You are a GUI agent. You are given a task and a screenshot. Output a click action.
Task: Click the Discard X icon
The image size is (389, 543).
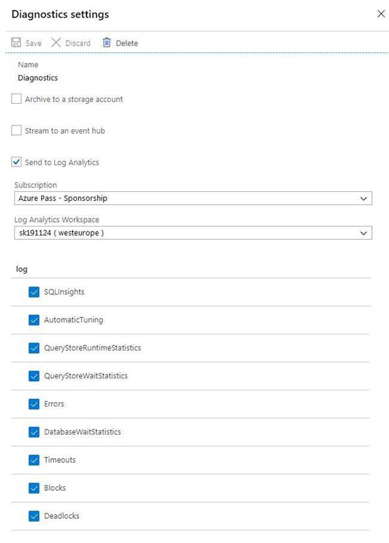[55, 42]
